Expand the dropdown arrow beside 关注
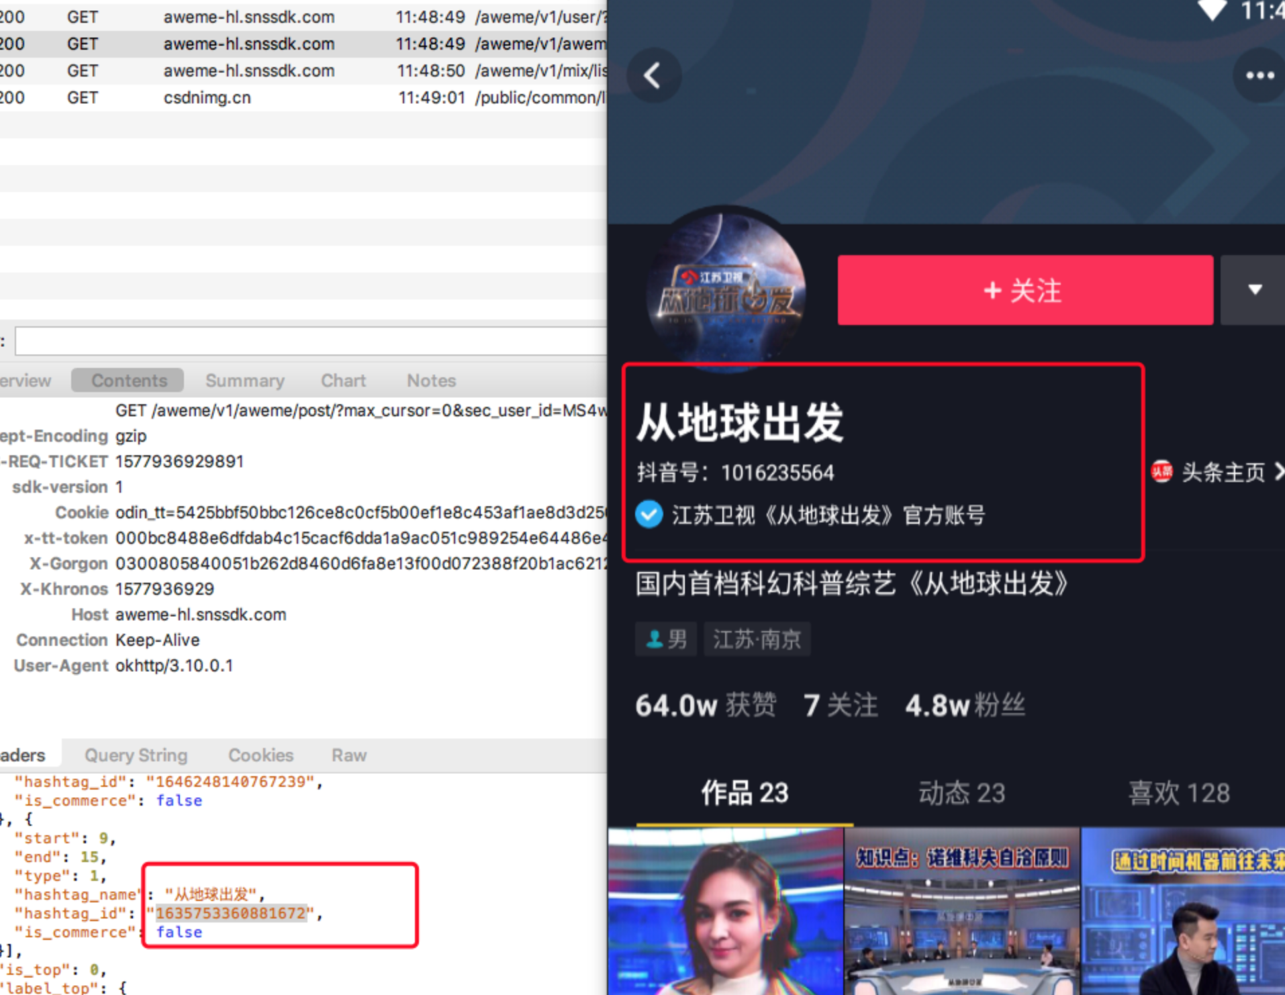 point(1254,290)
